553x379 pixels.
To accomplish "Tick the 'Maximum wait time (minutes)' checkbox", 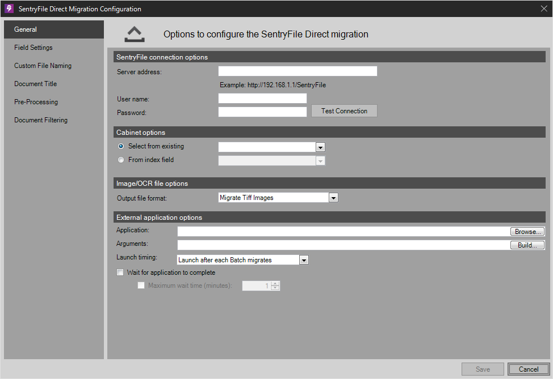I will [141, 286].
